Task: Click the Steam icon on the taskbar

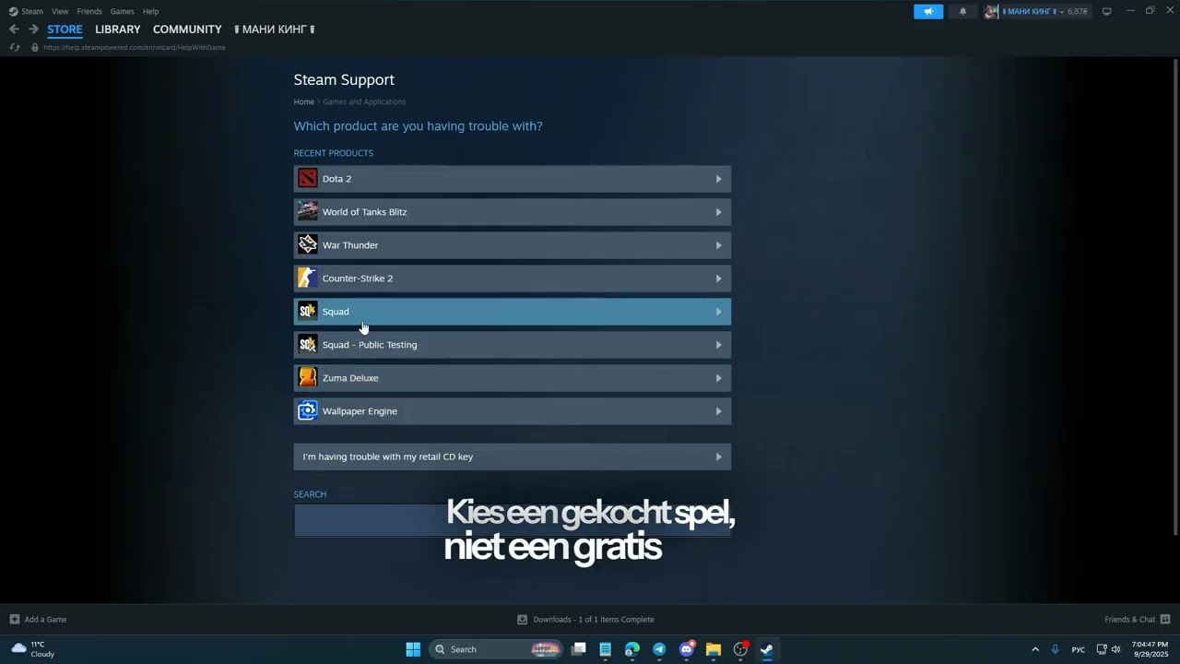Action: click(766, 649)
